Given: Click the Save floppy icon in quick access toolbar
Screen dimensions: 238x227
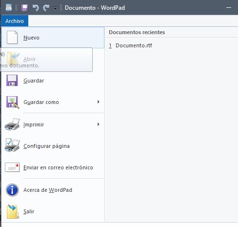Looking at the screenshot, I should [24, 8].
